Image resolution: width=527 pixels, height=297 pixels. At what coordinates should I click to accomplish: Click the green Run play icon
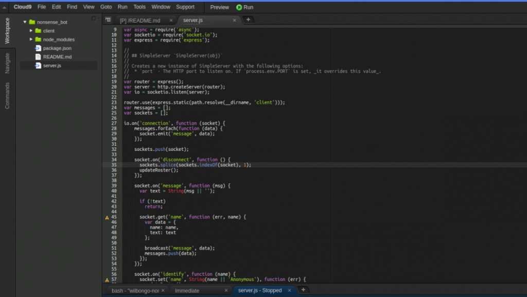(239, 7)
